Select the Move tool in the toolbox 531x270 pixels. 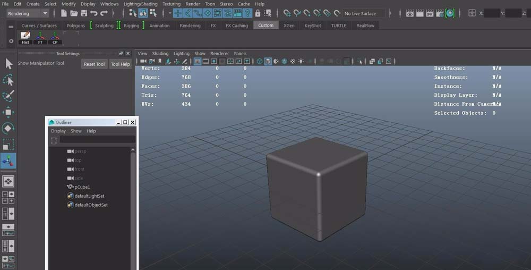8,112
